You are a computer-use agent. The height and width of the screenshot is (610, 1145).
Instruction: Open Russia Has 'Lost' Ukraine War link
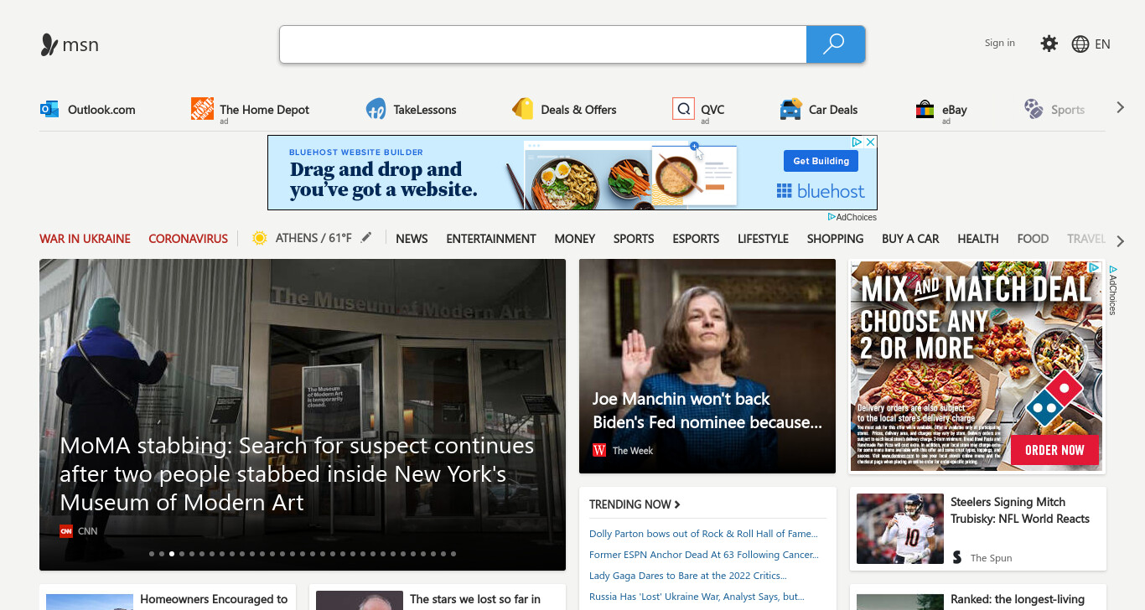[697, 597]
